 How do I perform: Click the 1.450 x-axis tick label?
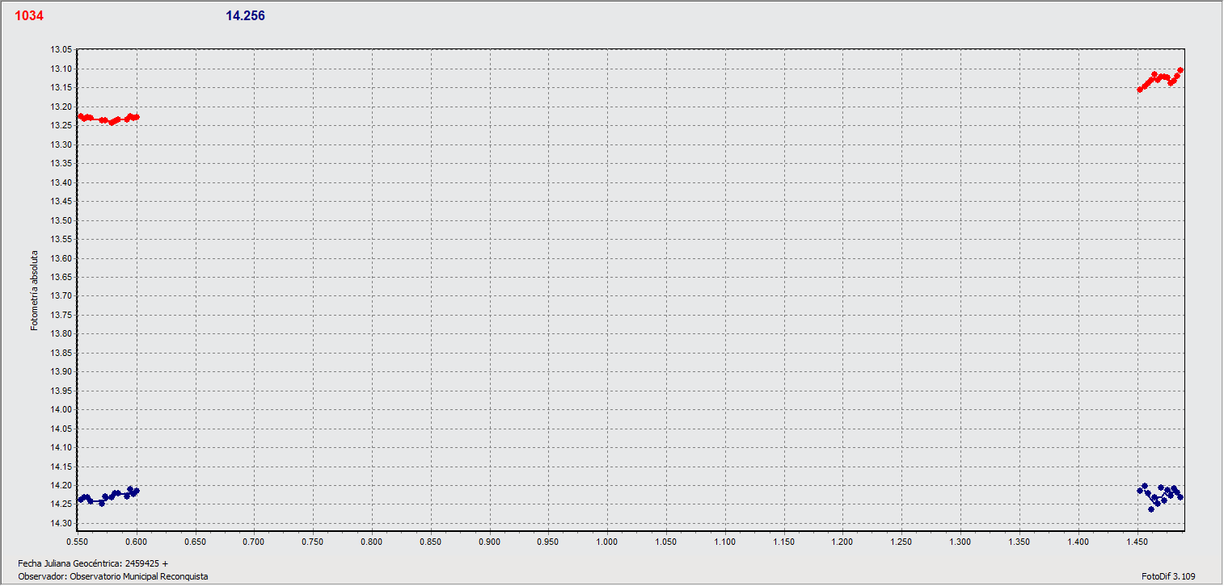coord(1137,536)
